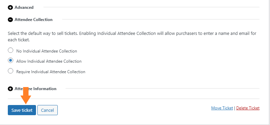Choose the red Delete Ticket link
The width and height of the screenshot is (270, 125).
(248, 108)
